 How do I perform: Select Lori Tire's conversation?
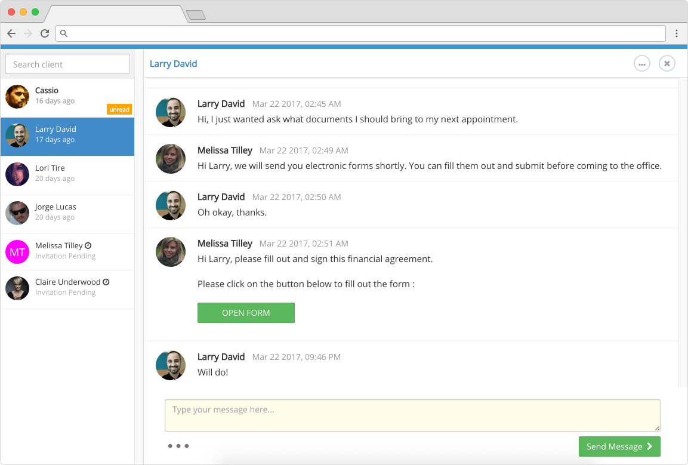(x=67, y=174)
